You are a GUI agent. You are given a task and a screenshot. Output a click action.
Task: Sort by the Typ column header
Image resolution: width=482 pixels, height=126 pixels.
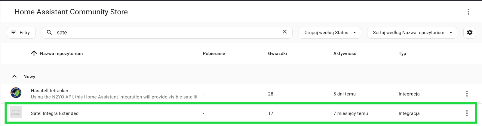402,54
